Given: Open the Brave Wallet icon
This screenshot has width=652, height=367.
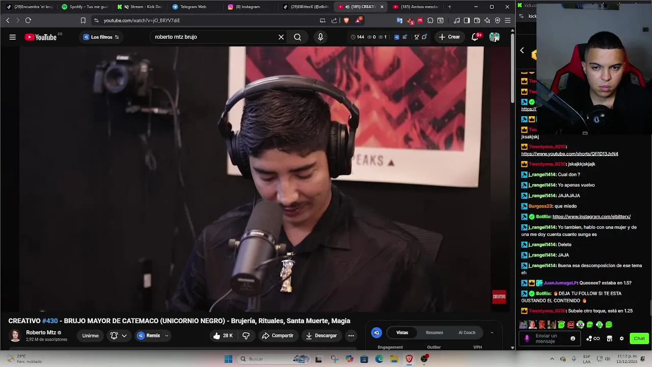Looking at the screenshot, I should [477, 20].
